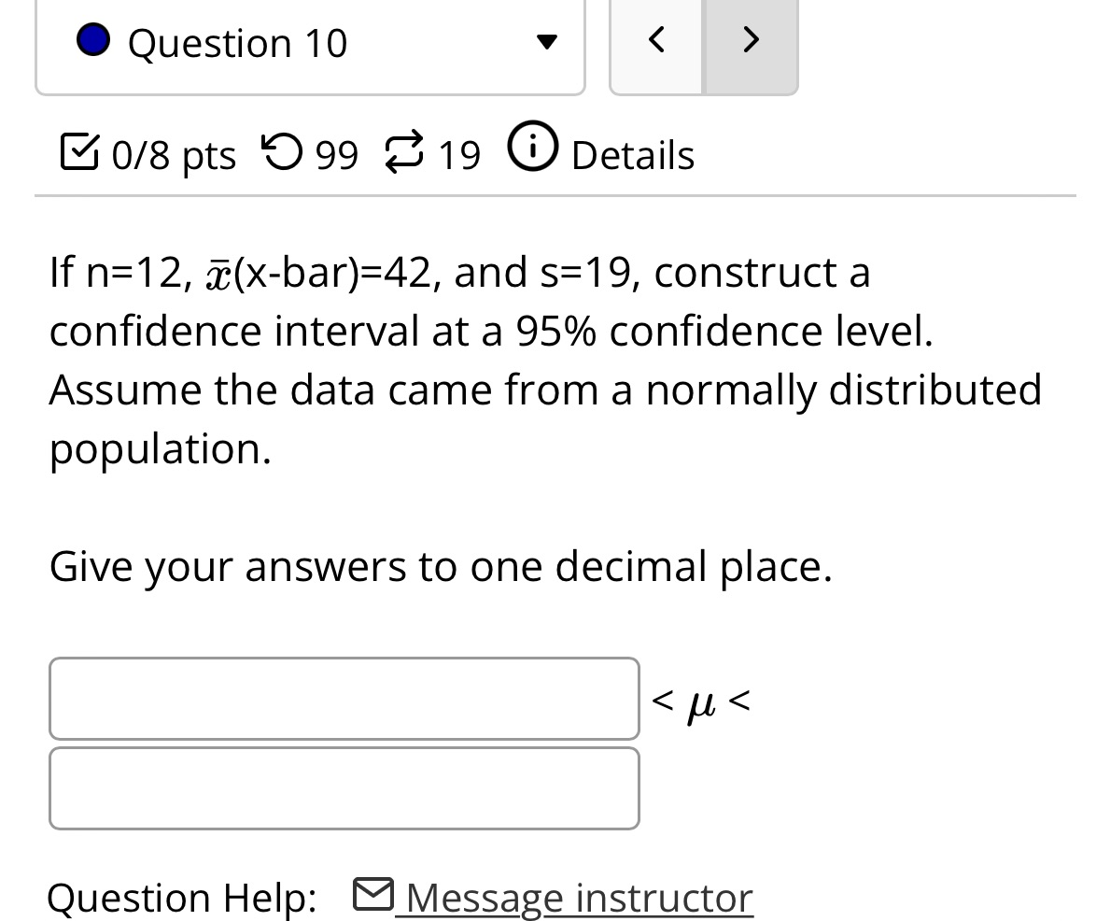Click the undo icon showing 99 attempts remaining
This screenshot has height=921, width=1110.
pos(279,151)
